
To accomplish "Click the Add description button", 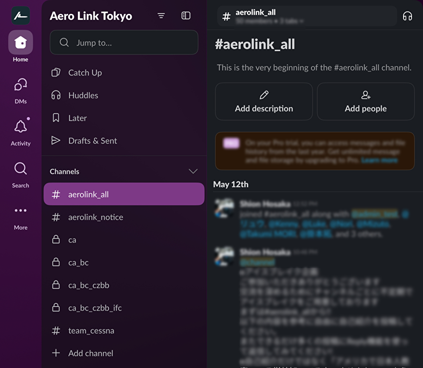I will (264, 102).
